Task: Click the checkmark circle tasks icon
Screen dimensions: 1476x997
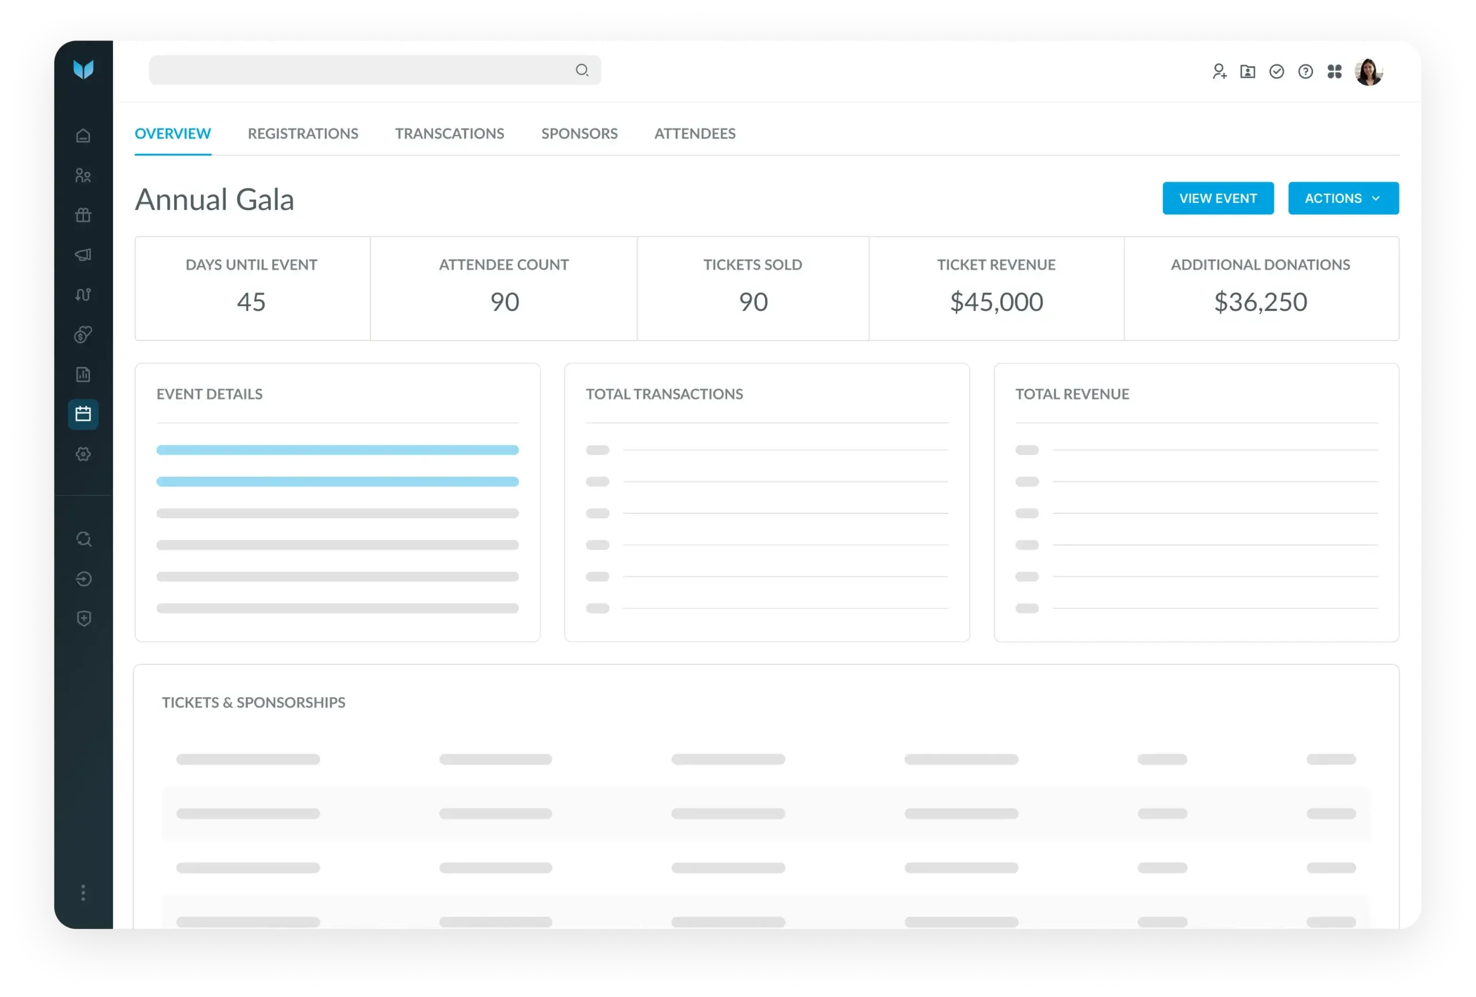Action: (1277, 71)
